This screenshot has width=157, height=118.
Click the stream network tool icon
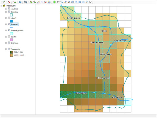point(4,2)
